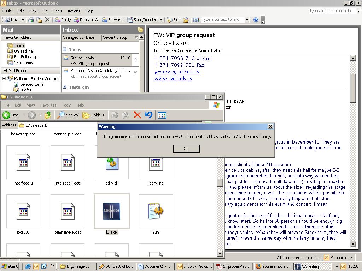Open the Outlook Tools menu
Image resolution: width=362 pixels, height=271 pixels.
pyautogui.click(x=58, y=11)
